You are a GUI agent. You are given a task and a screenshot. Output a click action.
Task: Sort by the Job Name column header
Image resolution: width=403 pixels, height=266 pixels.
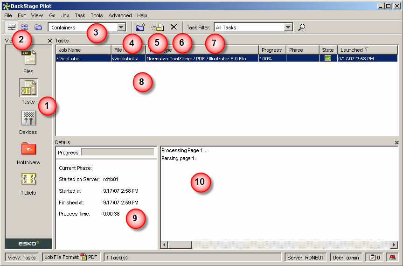click(x=83, y=50)
